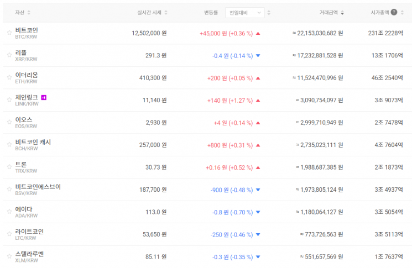The image size is (412, 268).
Task: Favorite the 에이다 ADA/KRW star
Action: 9,211
